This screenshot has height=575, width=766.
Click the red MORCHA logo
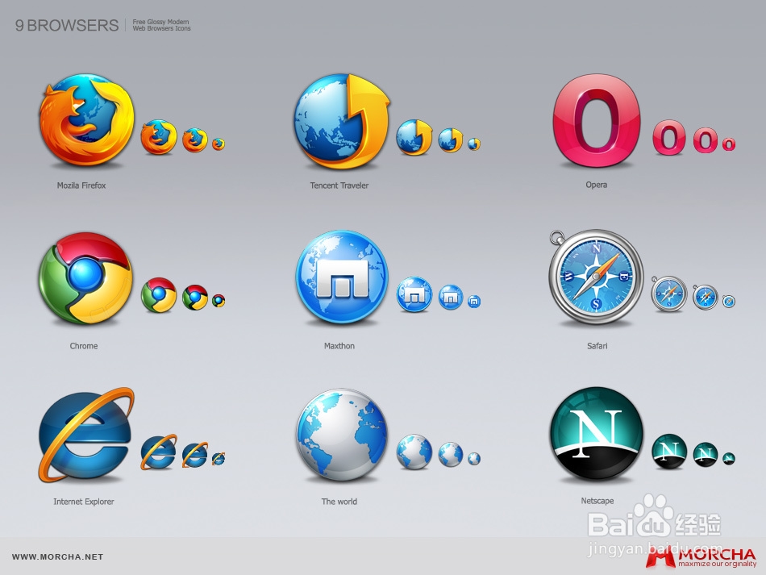tap(701, 558)
